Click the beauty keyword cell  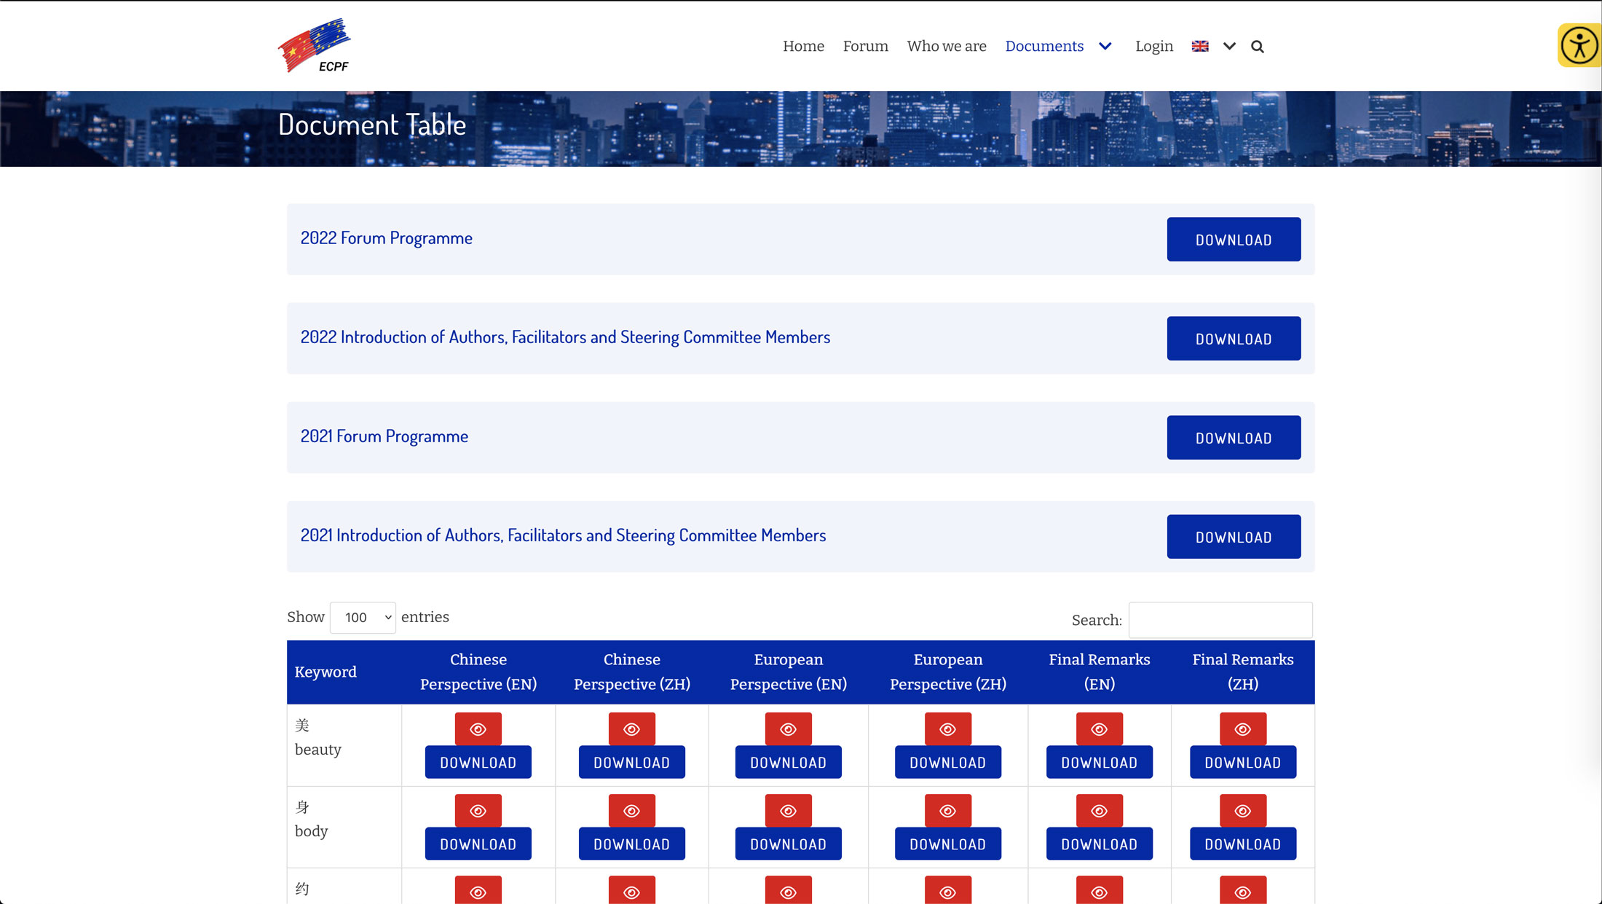point(344,744)
